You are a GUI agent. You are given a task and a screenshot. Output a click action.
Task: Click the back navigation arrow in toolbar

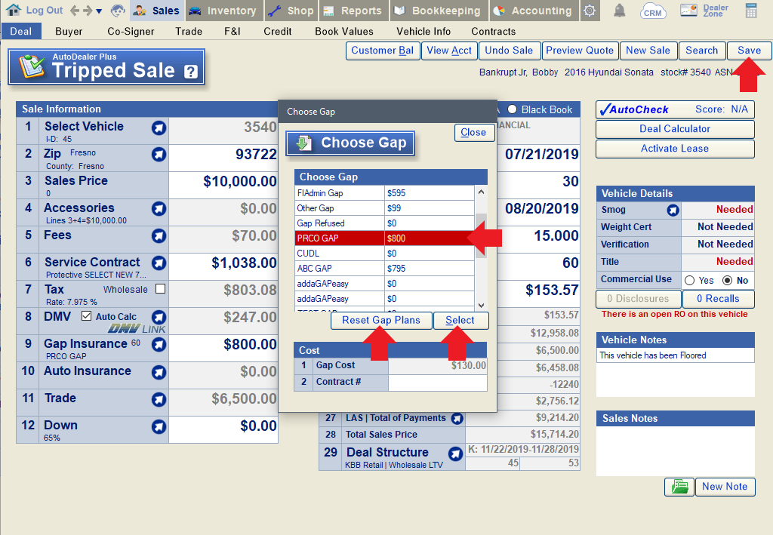(75, 11)
